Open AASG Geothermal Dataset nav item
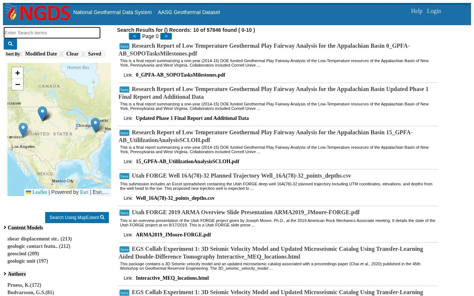Screen dimensions: 474x296 click(189, 12)
